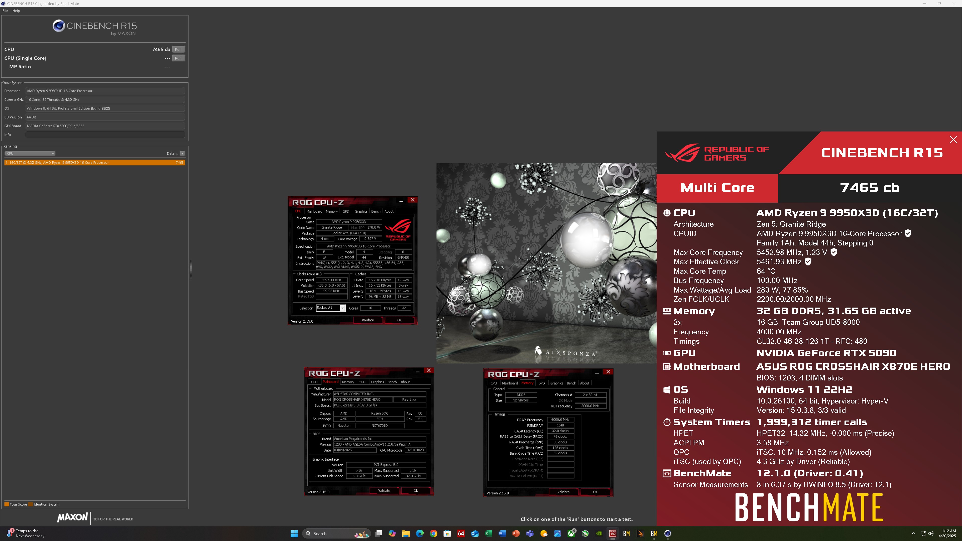Image resolution: width=962 pixels, height=541 pixels.
Task: Click the '1,999,312 timer calls' value
Action: coord(811,422)
